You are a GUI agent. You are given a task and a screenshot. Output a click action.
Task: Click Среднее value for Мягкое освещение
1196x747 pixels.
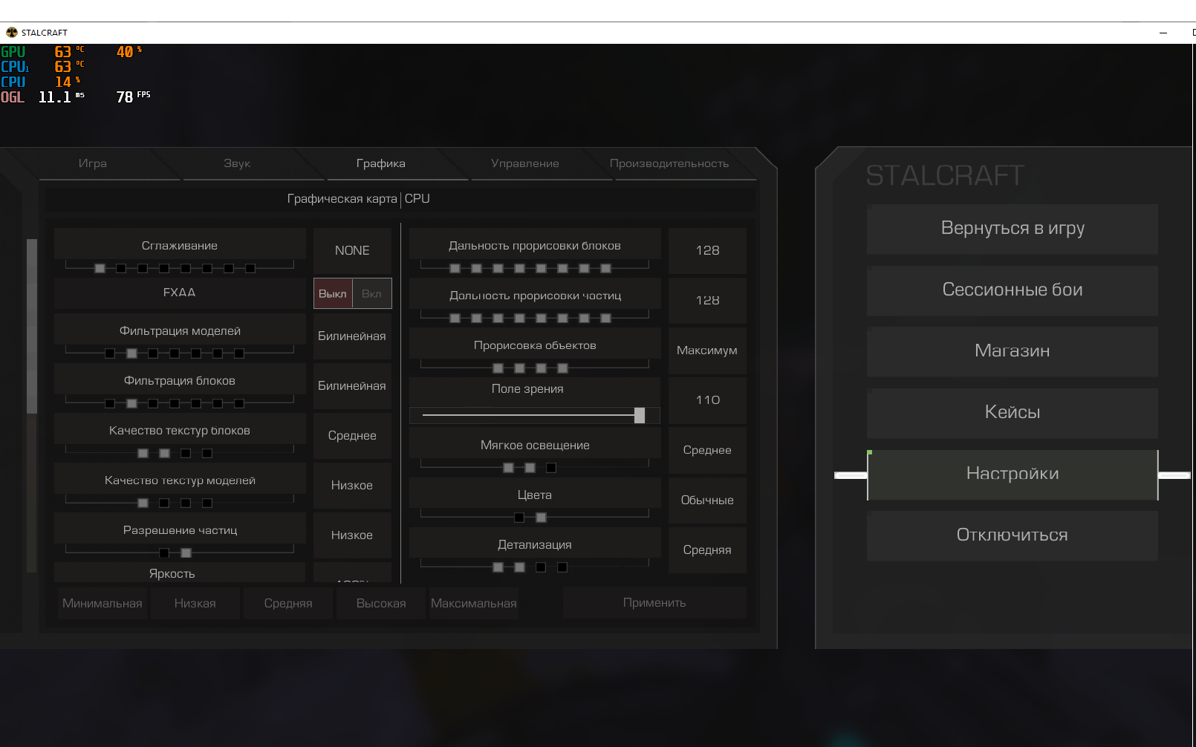point(707,451)
